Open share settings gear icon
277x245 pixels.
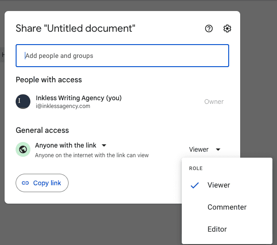(227, 28)
